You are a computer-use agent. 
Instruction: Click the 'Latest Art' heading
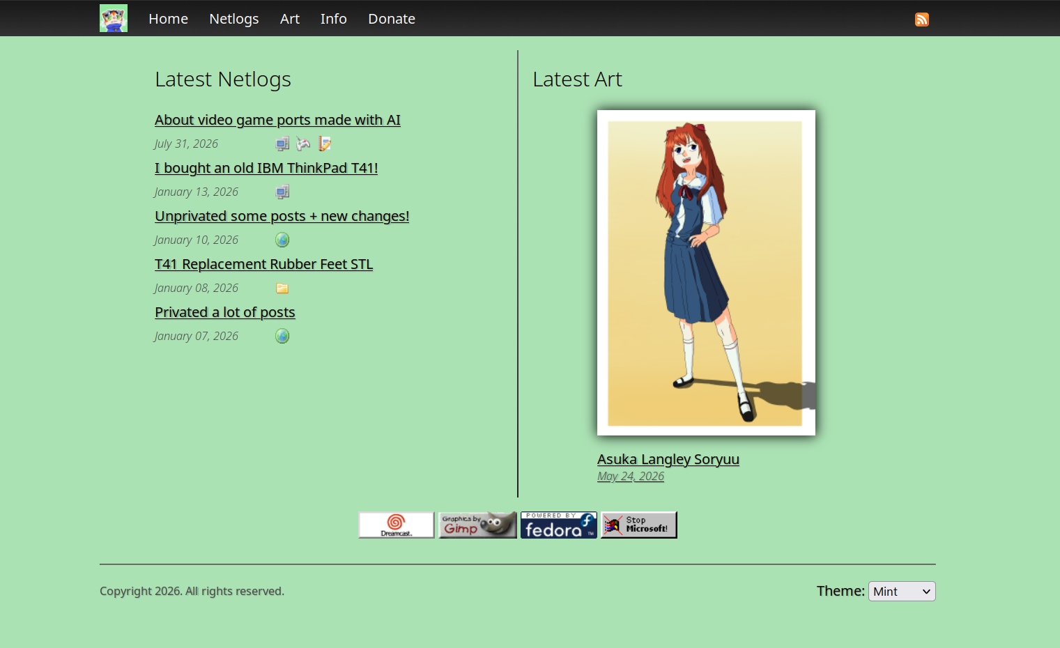[x=578, y=79]
